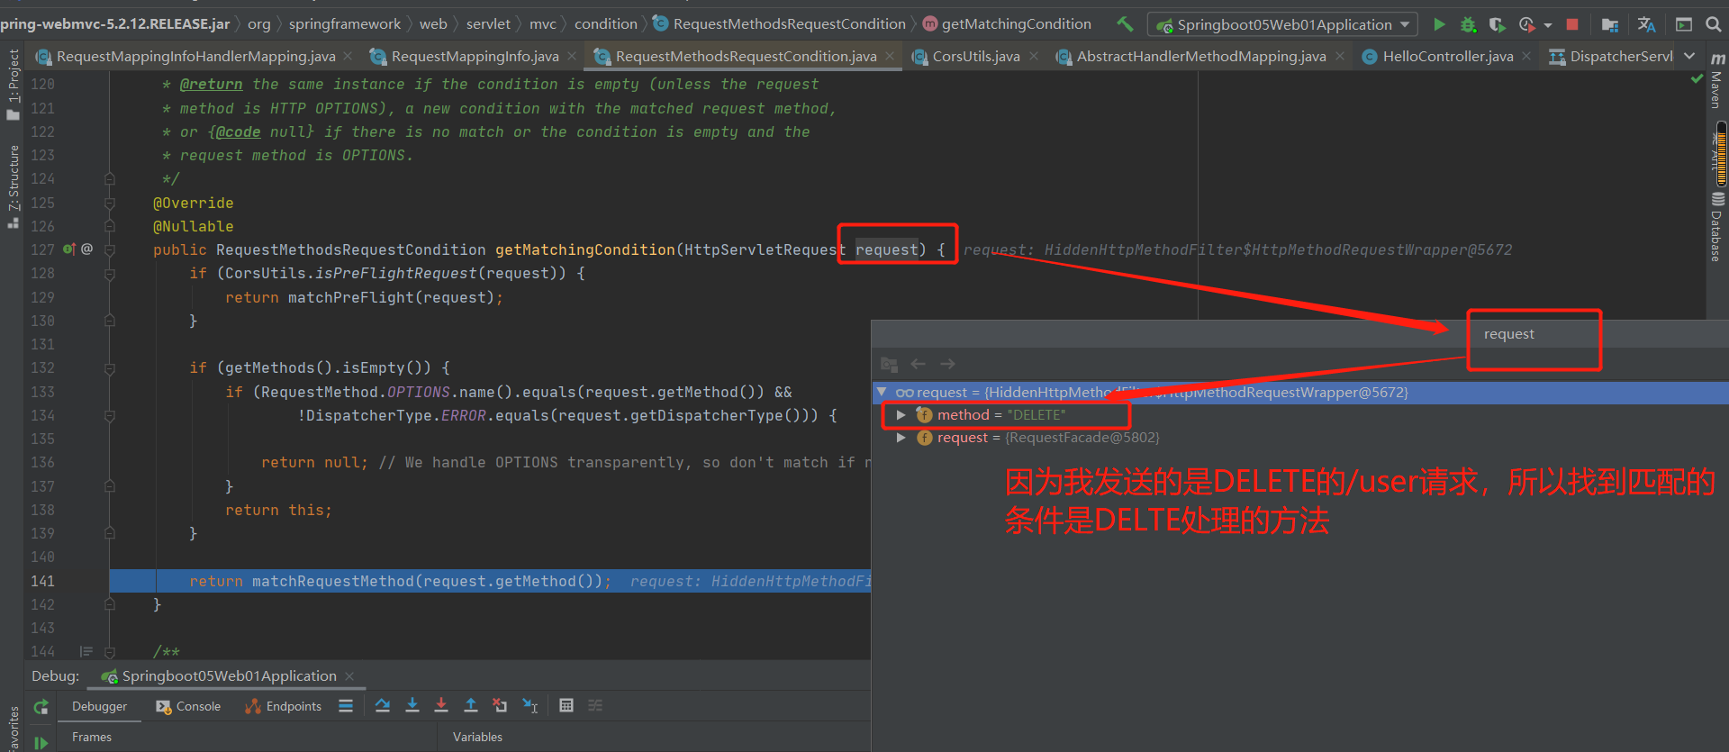Open the Springboot05Web01Application run configuration dropdown
This screenshot has width=1729, height=752.
(x=1282, y=24)
